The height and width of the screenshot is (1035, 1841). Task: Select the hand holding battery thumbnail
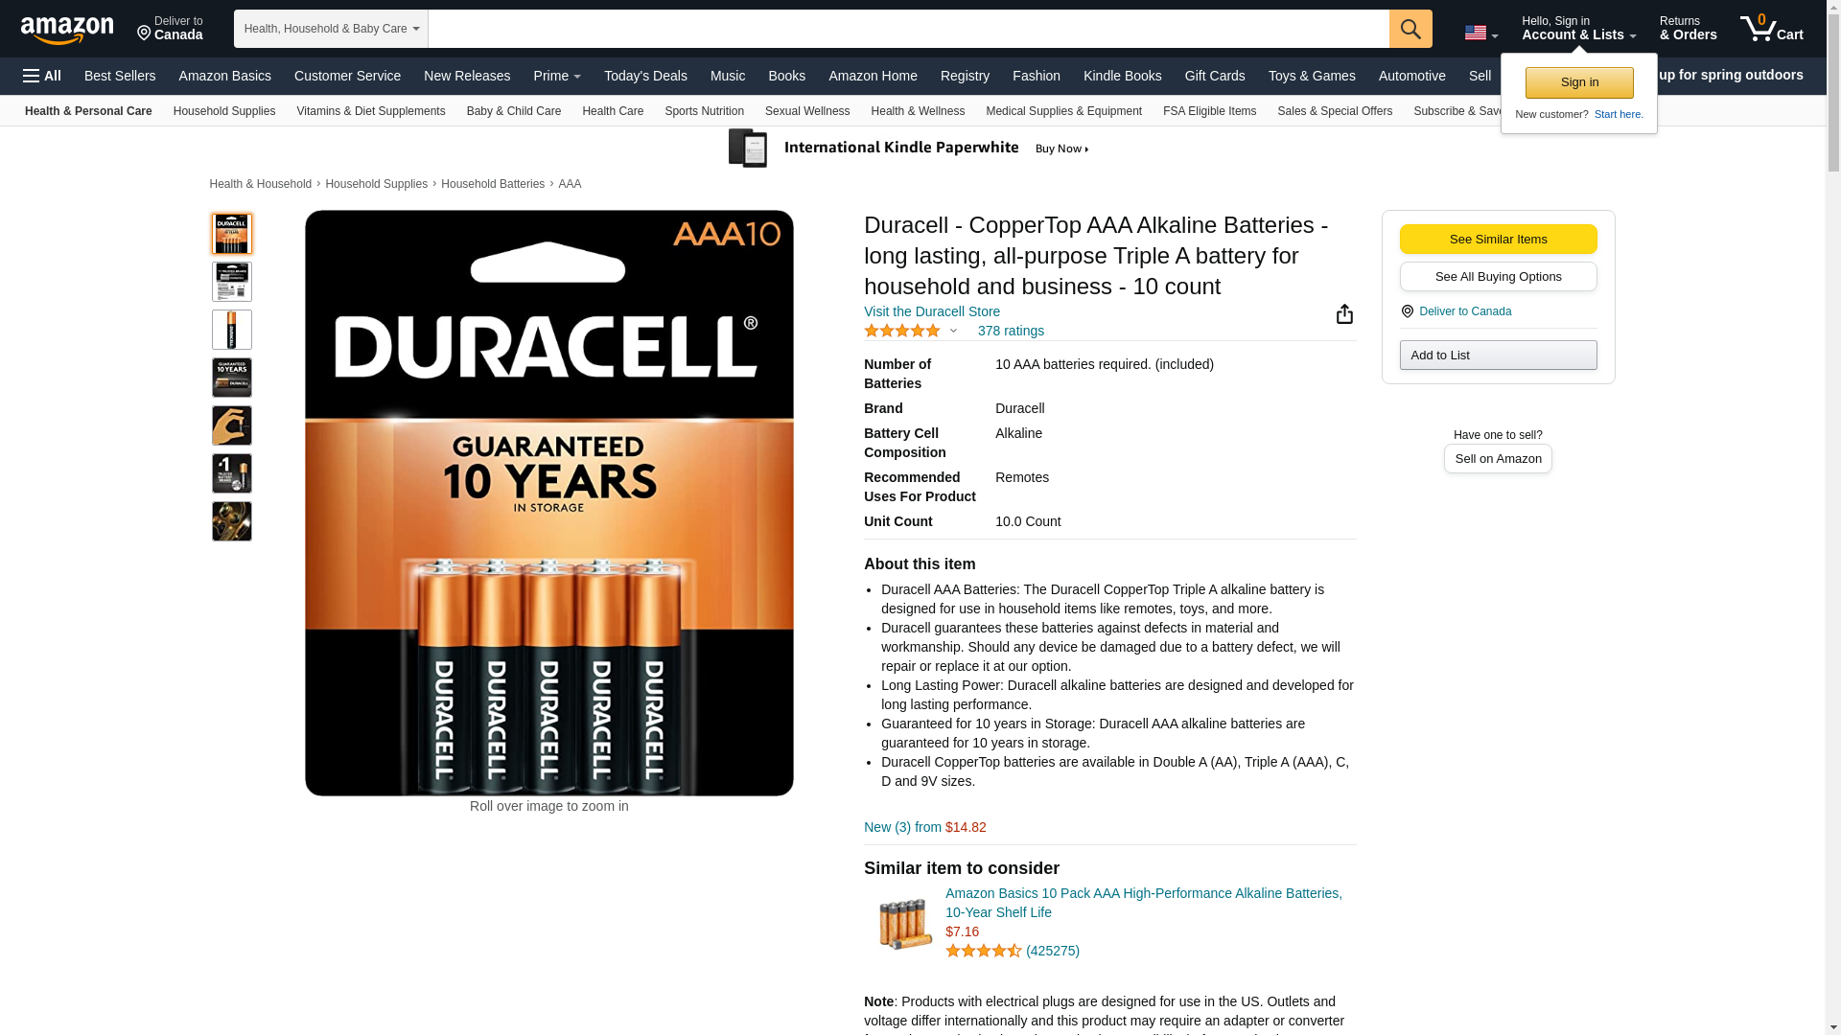[x=232, y=425]
